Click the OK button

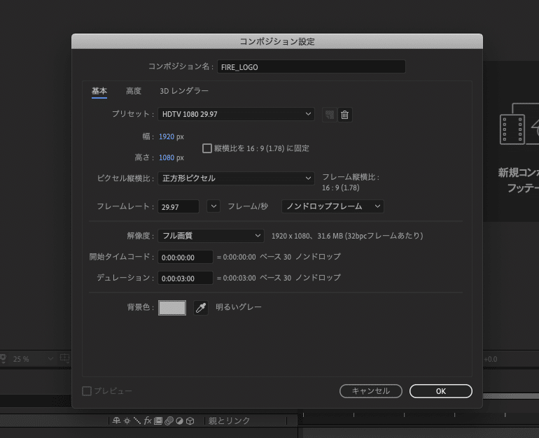click(441, 391)
